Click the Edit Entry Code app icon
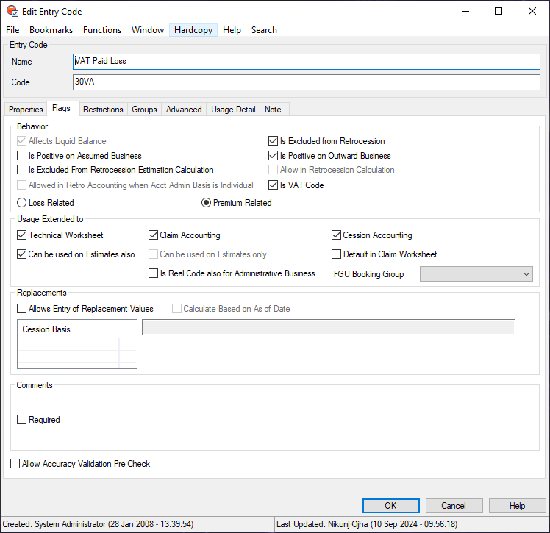The height and width of the screenshot is (533, 550). (11, 11)
